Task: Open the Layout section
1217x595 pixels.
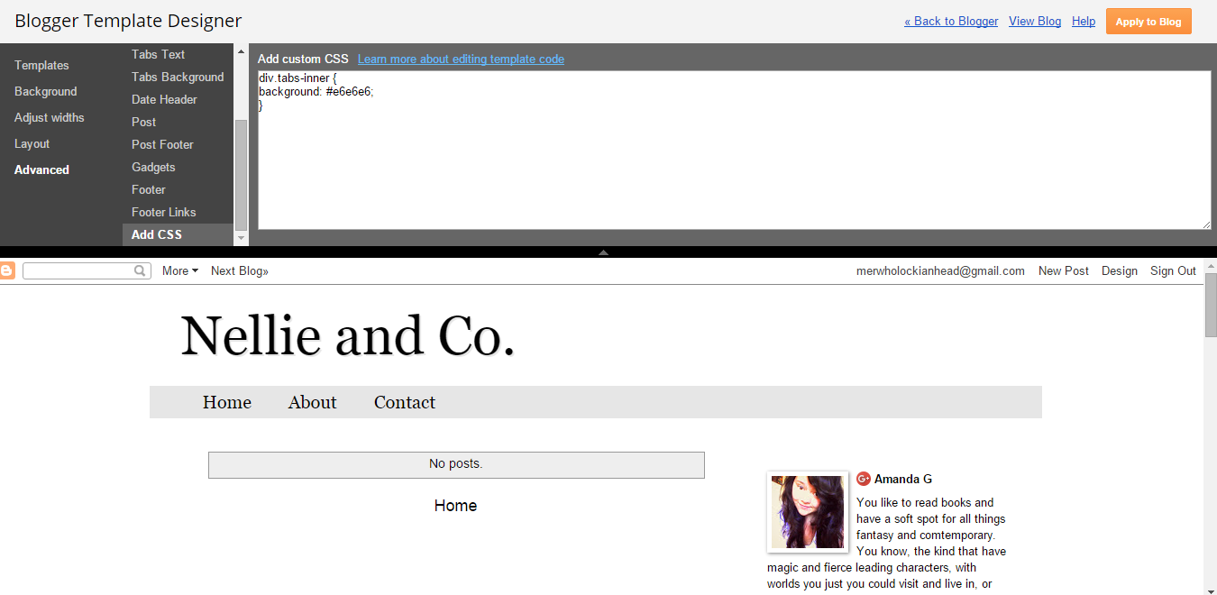Action: pos(32,143)
